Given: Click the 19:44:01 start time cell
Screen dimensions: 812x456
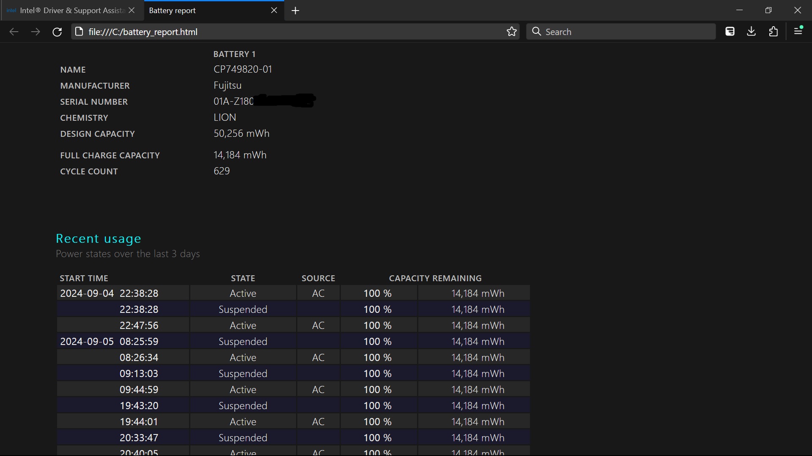Looking at the screenshot, I should point(123,421).
